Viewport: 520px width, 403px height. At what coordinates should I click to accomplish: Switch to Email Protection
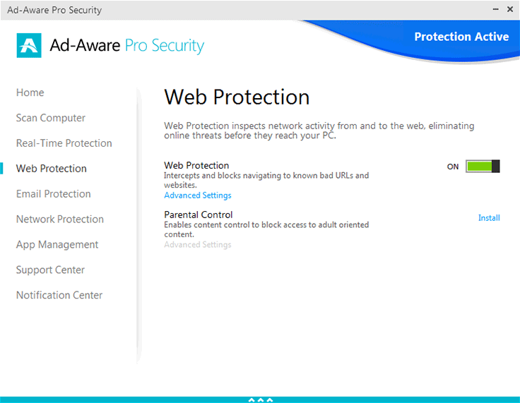pos(54,194)
